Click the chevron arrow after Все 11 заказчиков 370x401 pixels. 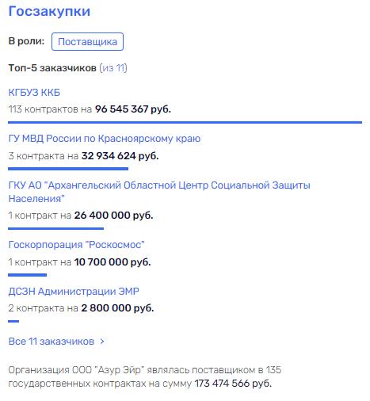102,342
